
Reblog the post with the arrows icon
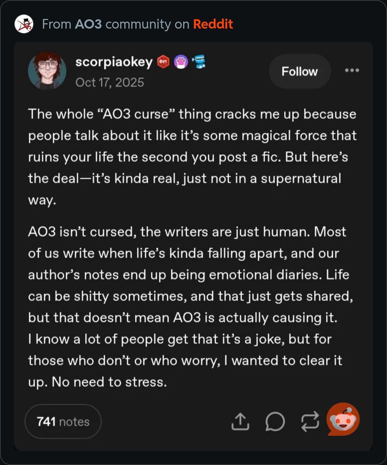tap(310, 421)
